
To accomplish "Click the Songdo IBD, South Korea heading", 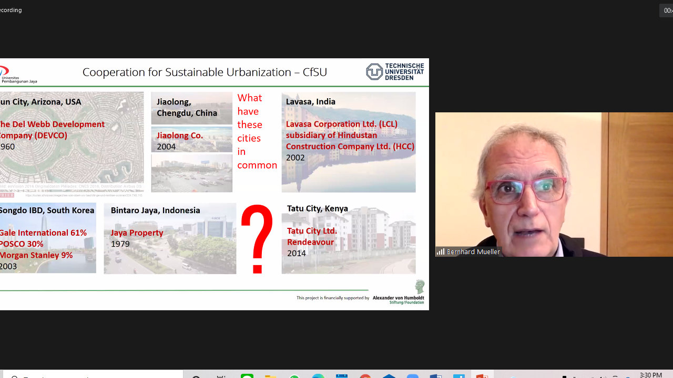I will (x=47, y=211).
